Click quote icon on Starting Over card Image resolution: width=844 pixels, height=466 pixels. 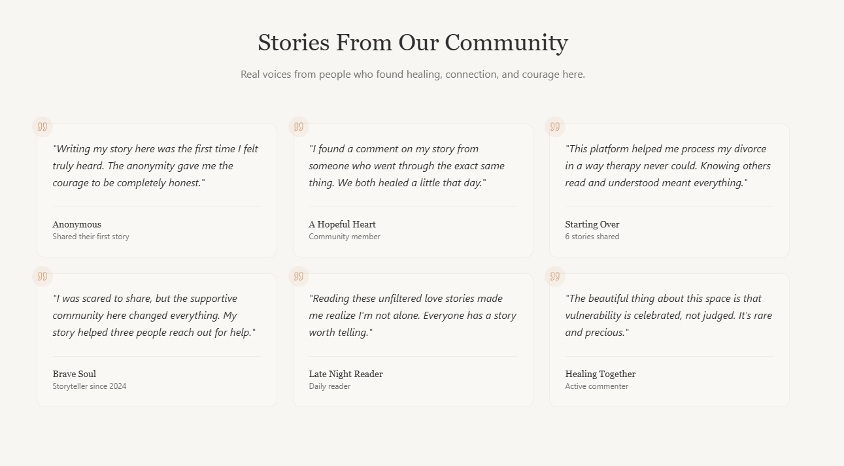point(555,127)
